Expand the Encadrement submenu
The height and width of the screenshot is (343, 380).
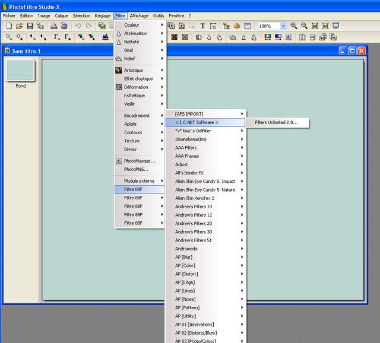pos(140,116)
